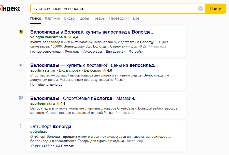Expand СпортСемья snippet via Читать ещё

point(125,113)
